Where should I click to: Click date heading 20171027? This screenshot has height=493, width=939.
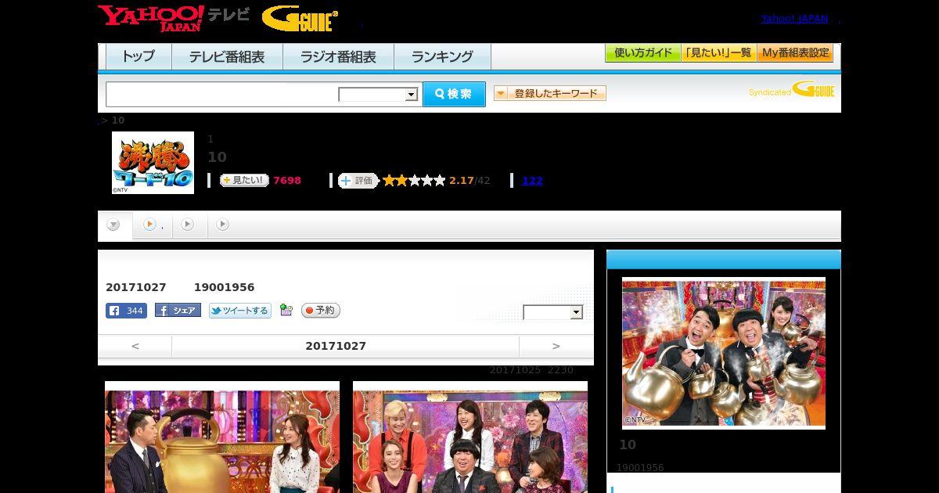336,346
